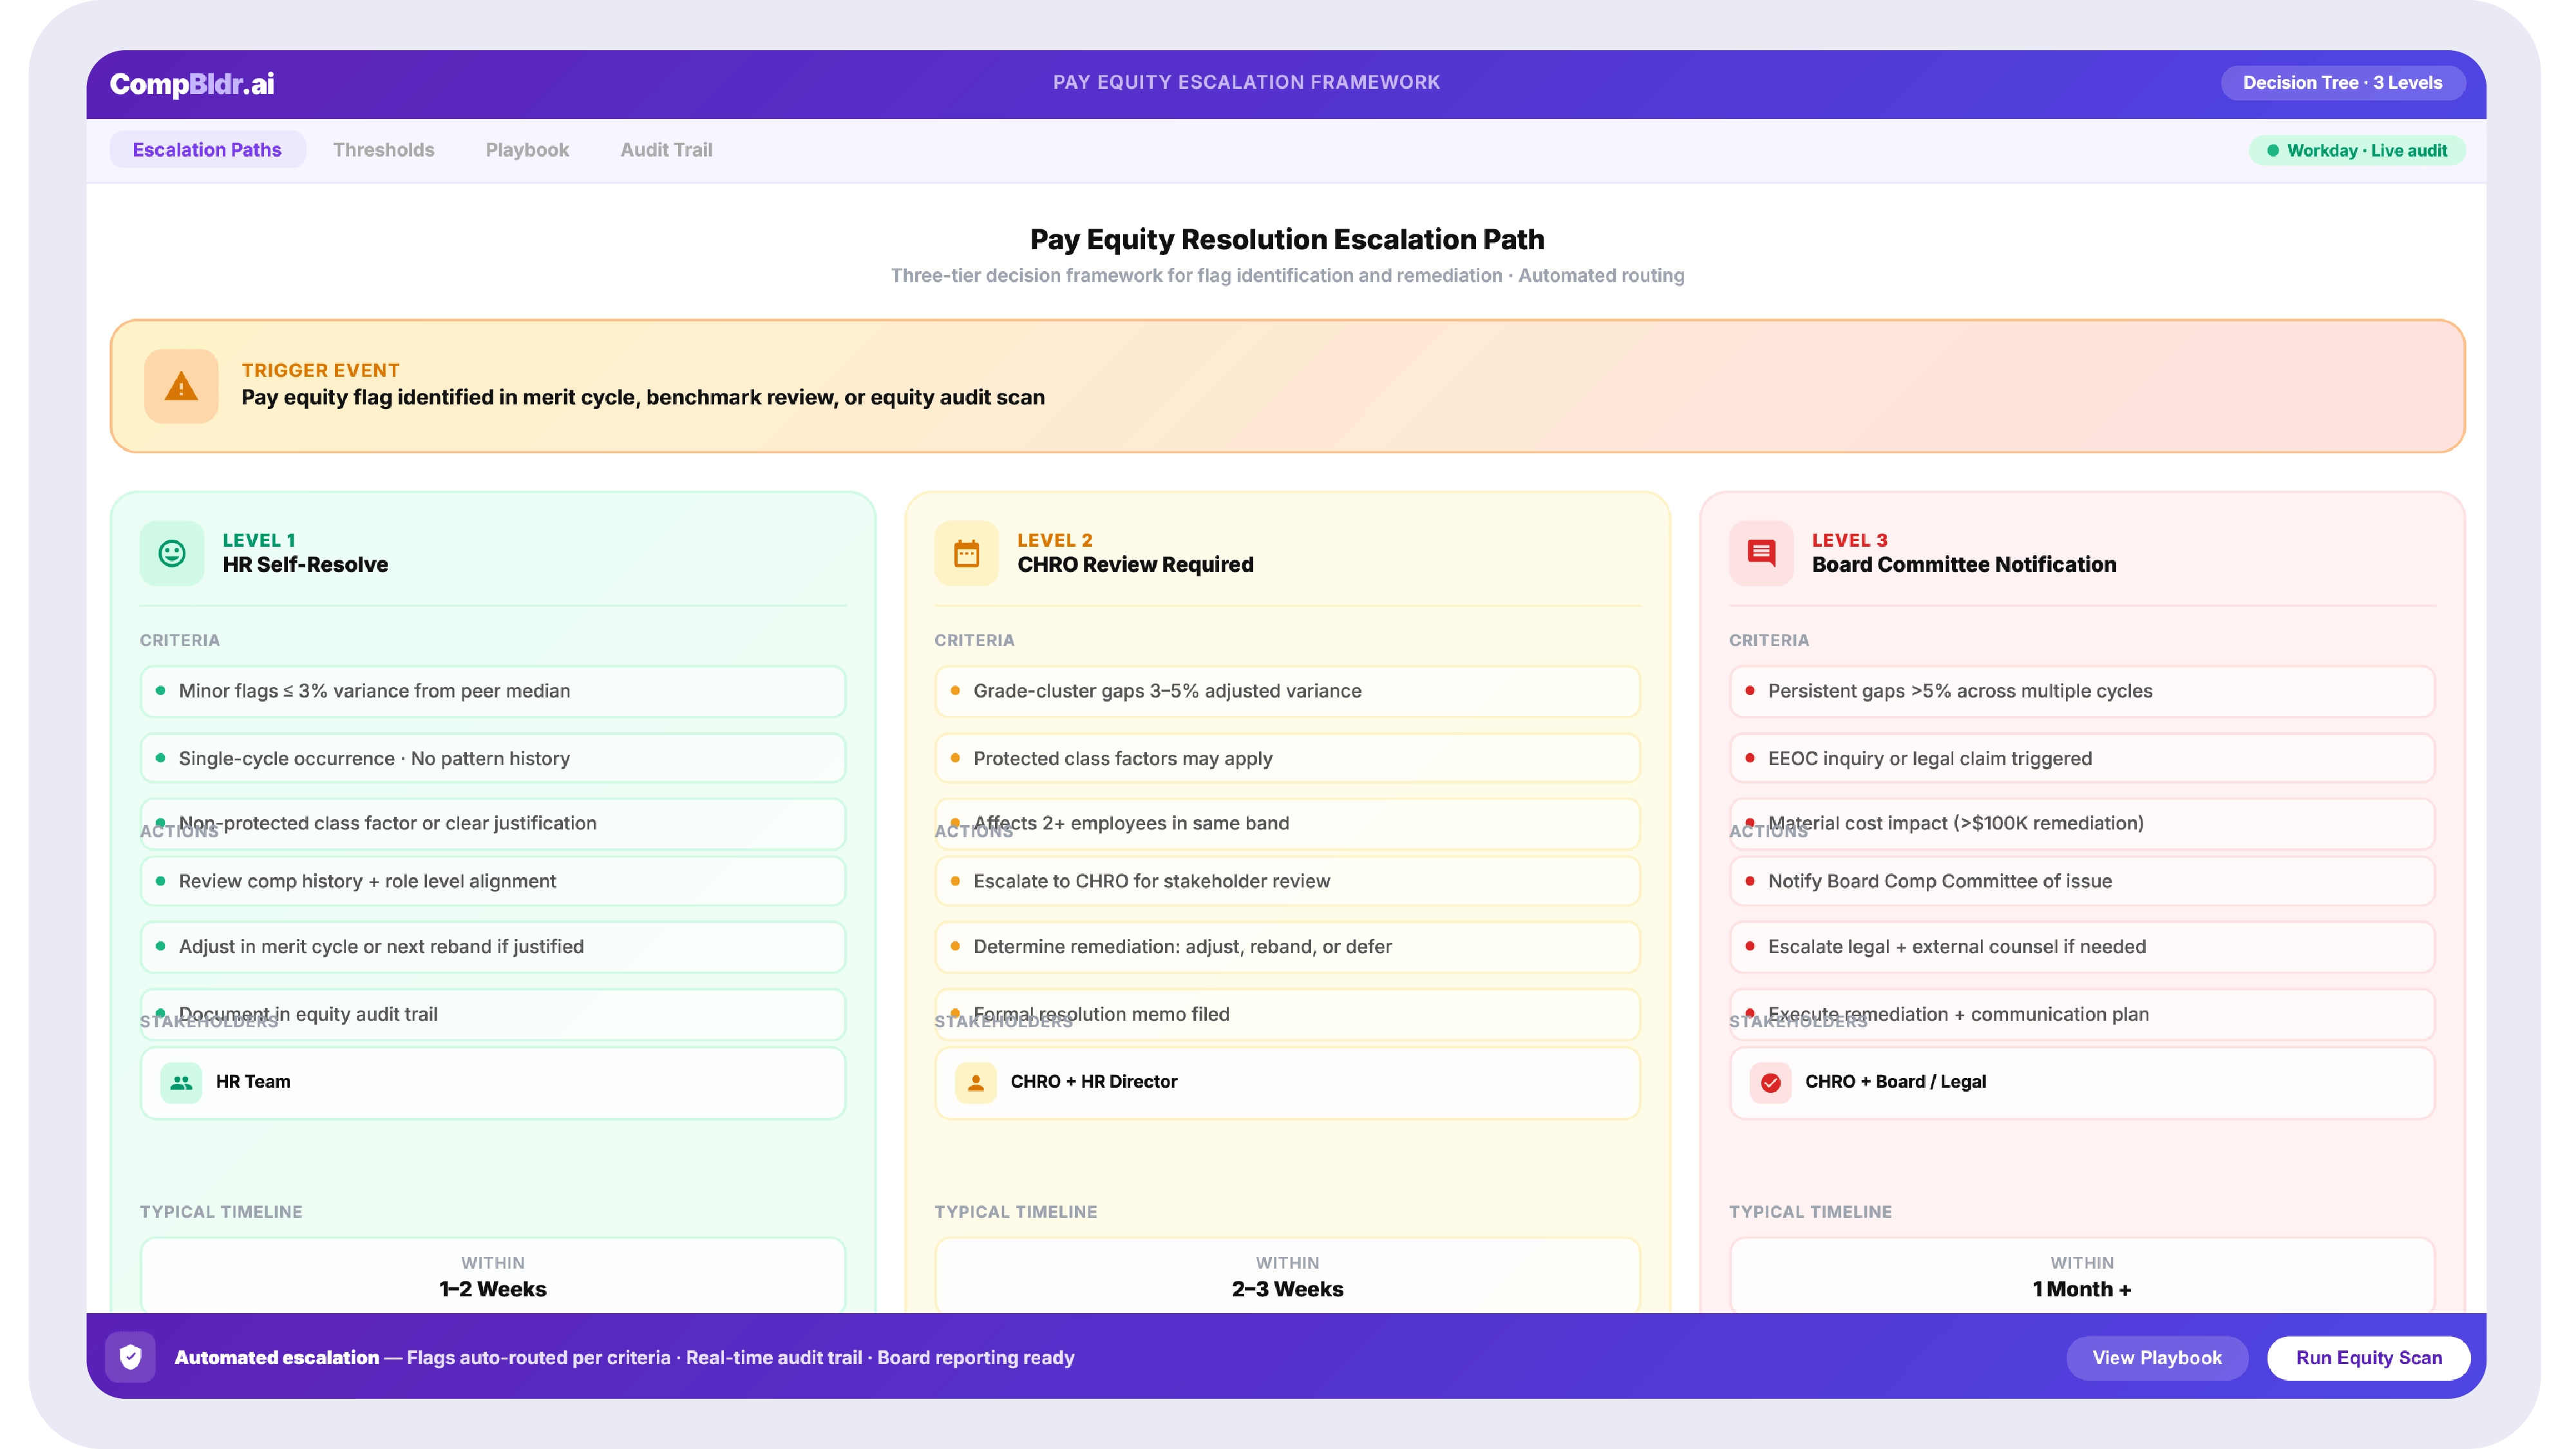
Task: Select 'Escalate to CHRO for stakeholder review'
Action: point(1287,881)
